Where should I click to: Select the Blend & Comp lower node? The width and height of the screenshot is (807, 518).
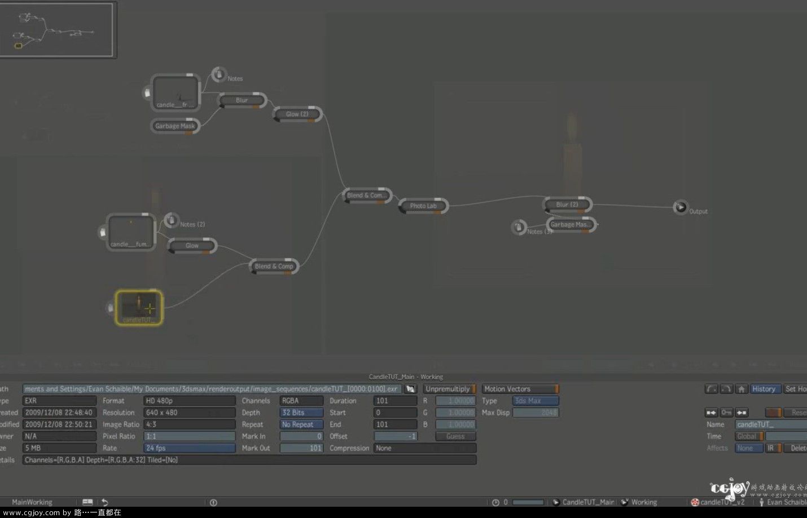point(274,266)
